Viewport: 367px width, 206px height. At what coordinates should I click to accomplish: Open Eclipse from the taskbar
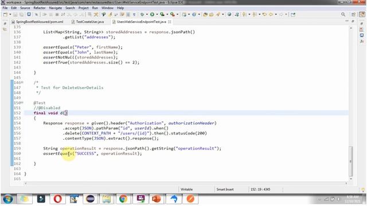click(x=91, y=199)
